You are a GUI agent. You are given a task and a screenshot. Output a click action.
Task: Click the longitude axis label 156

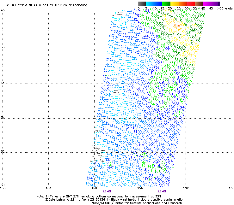(x=94, y=188)
